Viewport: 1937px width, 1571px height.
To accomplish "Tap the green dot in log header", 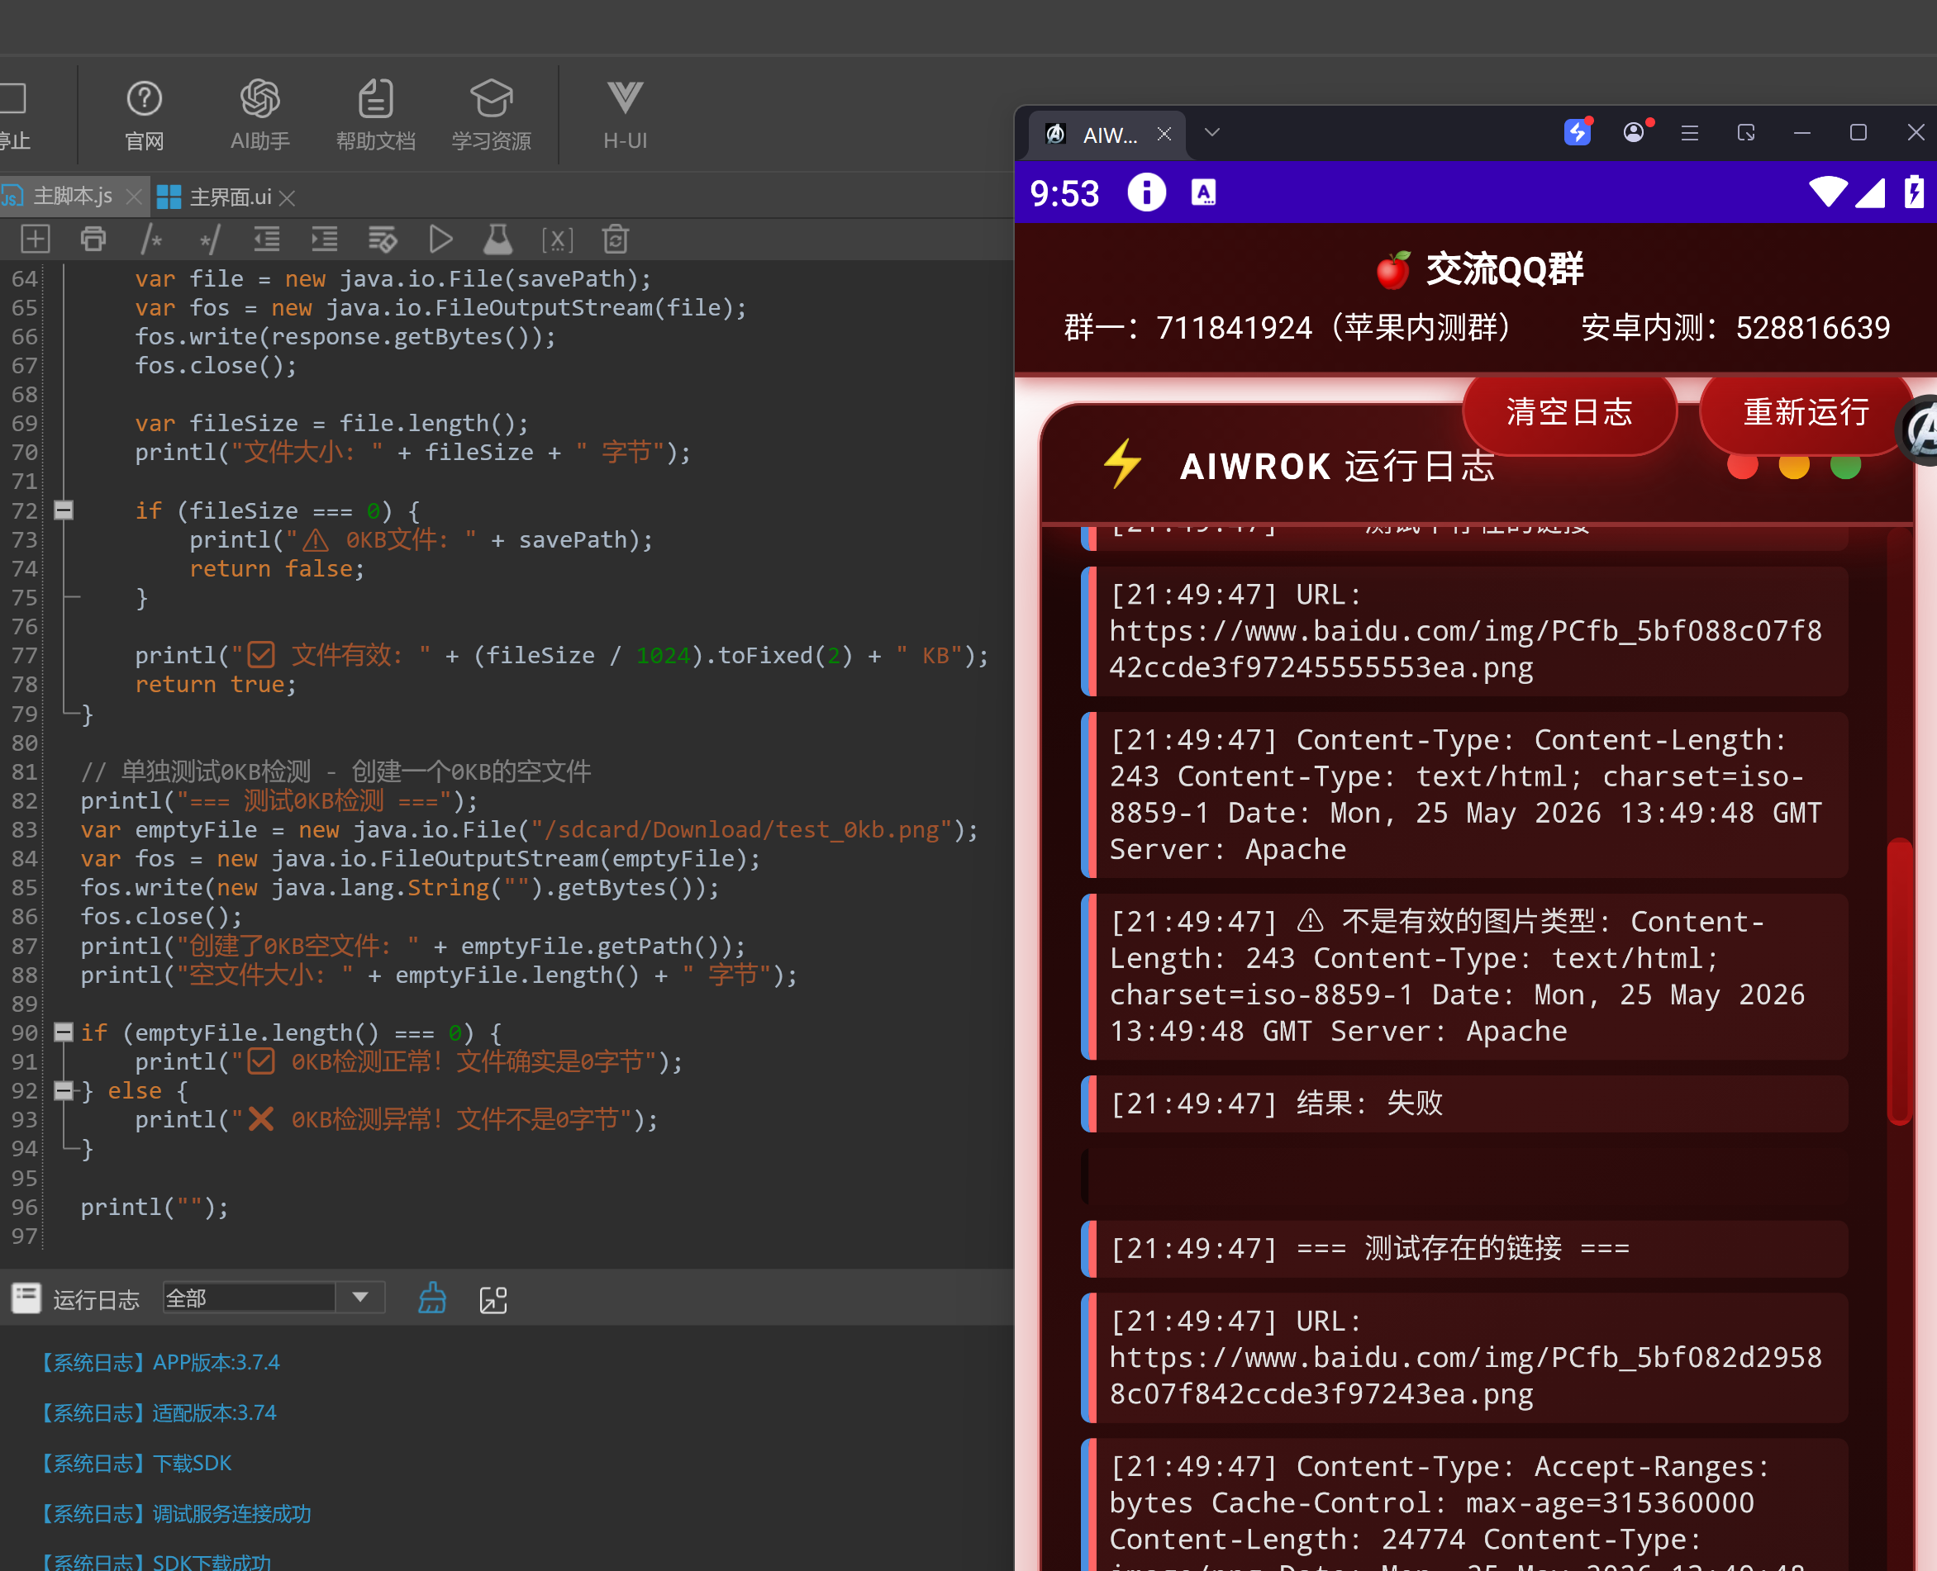I will click(x=1844, y=465).
